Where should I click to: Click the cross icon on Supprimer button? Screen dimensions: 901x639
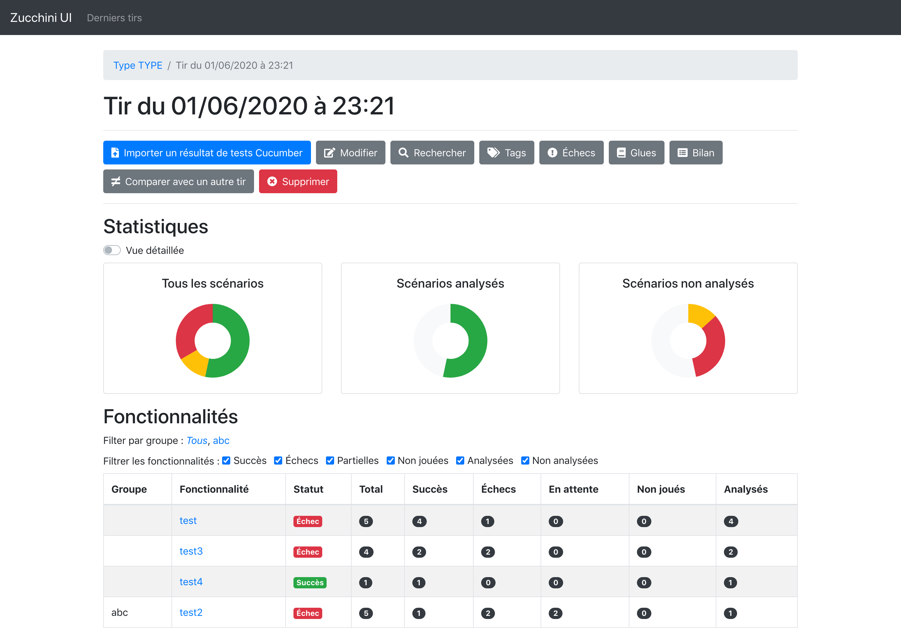click(272, 181)
